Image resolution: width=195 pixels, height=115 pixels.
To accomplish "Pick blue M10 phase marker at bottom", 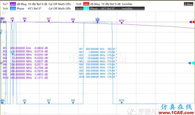I will (x=122, y=103).
